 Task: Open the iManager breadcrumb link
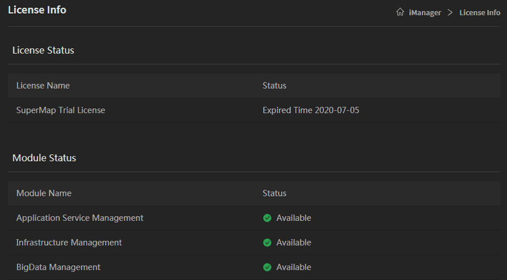coord(425,13)
